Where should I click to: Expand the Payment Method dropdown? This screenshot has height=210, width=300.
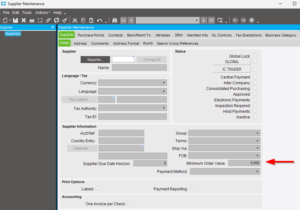click(257, 171)
